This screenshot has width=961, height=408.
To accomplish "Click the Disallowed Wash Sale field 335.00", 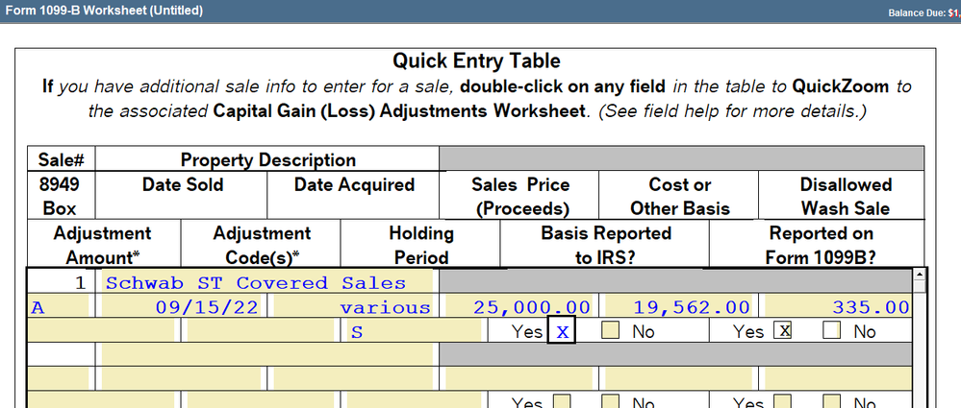I will 838,307.
